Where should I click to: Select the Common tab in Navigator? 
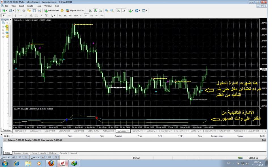click(7, 130)
